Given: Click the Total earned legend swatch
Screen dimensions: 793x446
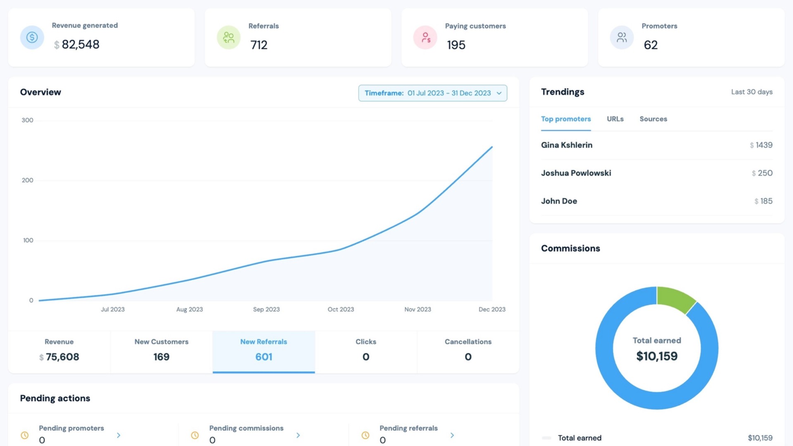Looking at the screenshot, I should [x=546, y=438].
